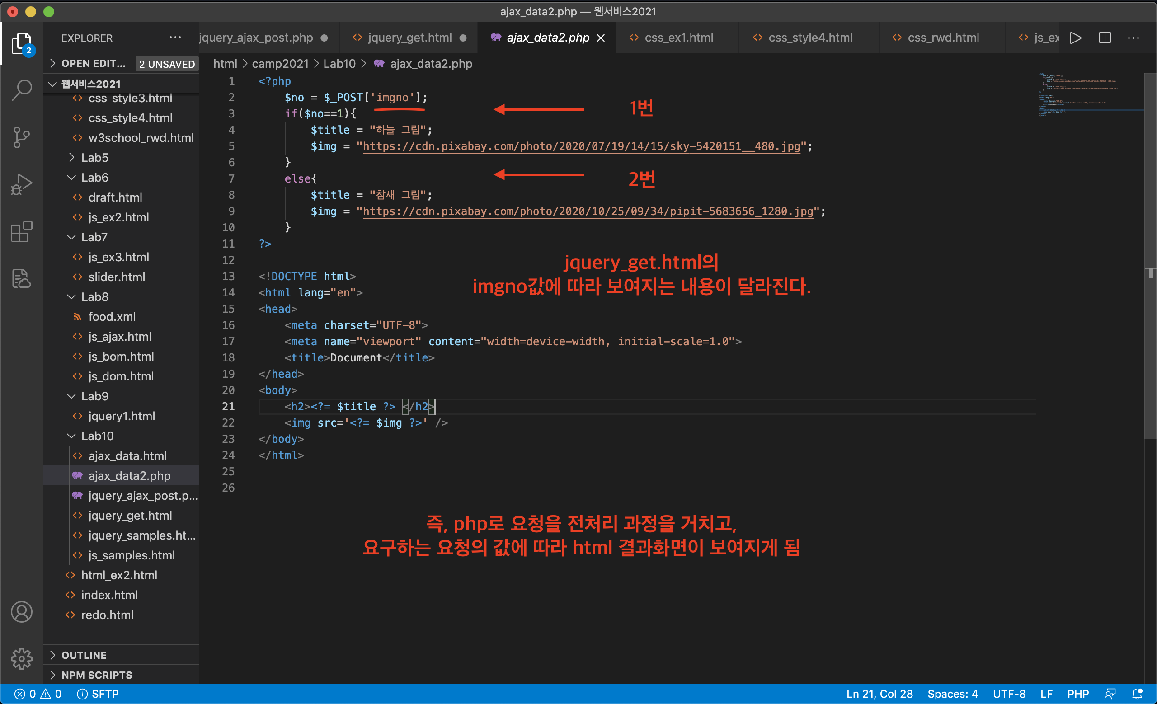This screenshot has height=704, width=1157.
Task: Open jquery_get.html in the file explorer
Action: (130, 515)
